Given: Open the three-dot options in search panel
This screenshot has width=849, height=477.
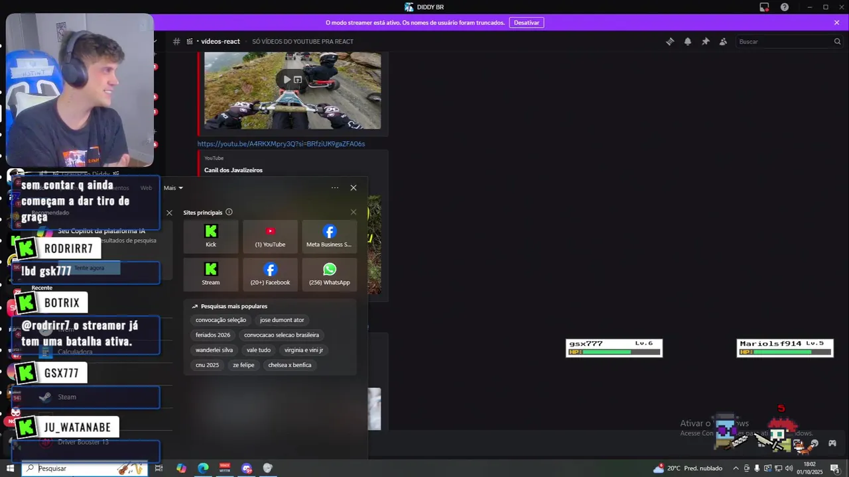Looking at the screenshot, I should [335, 187].
